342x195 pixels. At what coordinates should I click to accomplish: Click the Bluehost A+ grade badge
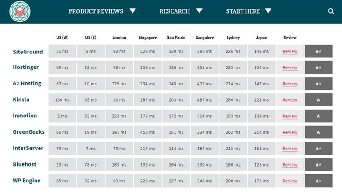318,164
